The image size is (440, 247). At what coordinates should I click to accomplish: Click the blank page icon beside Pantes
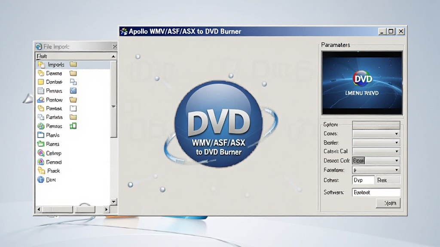pos(73,108)
